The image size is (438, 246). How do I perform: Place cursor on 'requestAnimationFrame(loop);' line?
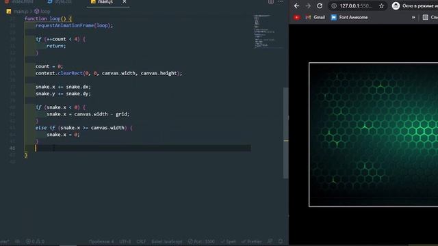pyautogui.click(x=74, y=25)
